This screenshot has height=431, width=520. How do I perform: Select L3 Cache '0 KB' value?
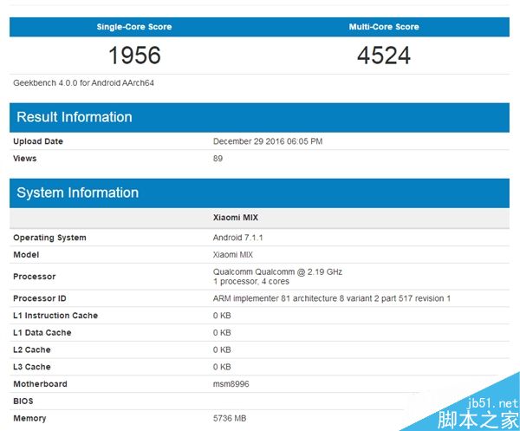click(222, 367)
